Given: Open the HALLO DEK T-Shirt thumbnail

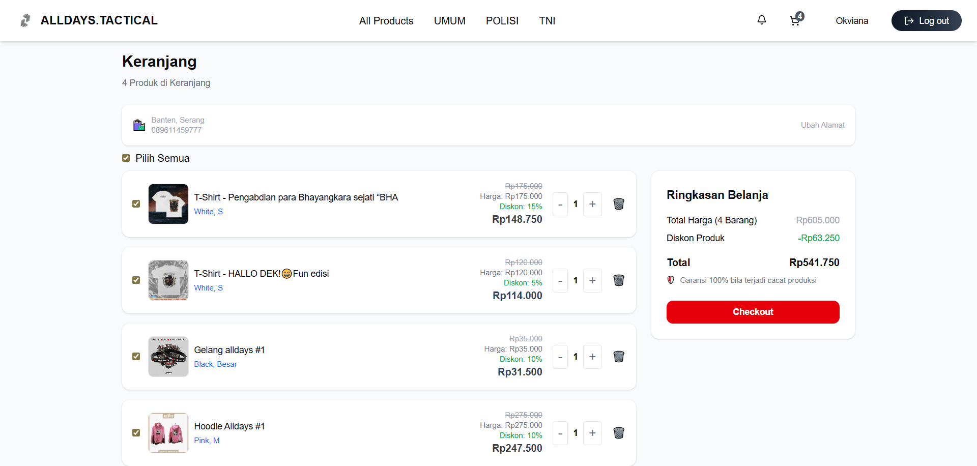Looking at the screenshot, I should coord(168,280).
